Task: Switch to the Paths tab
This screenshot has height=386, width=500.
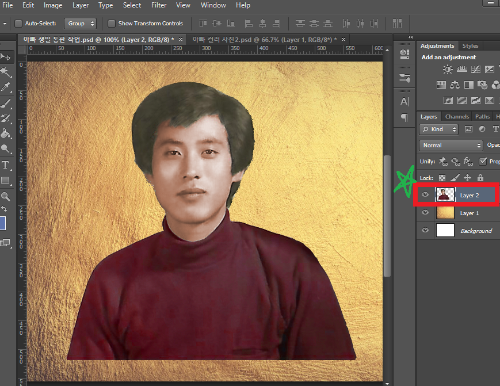Action: (x=482, y=117)
